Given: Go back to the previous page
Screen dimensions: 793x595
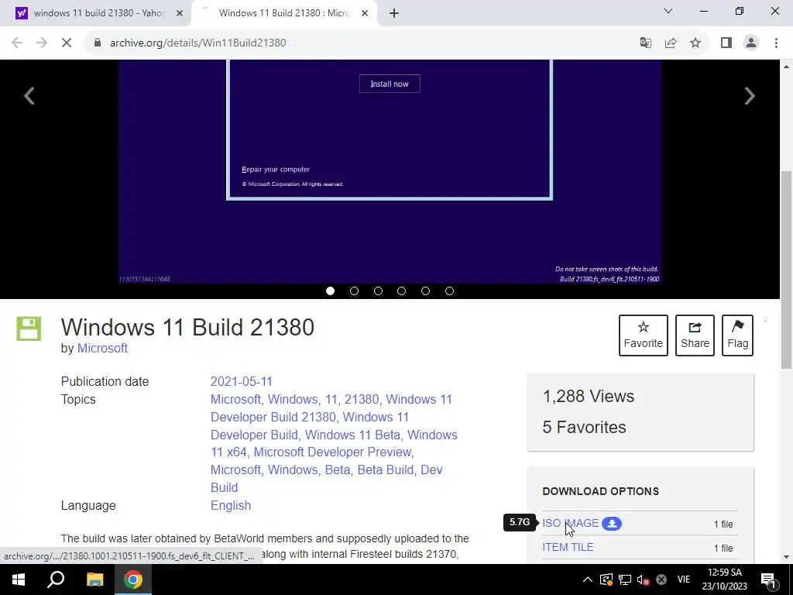Looking at the screenshot, I should click(17, 43).
